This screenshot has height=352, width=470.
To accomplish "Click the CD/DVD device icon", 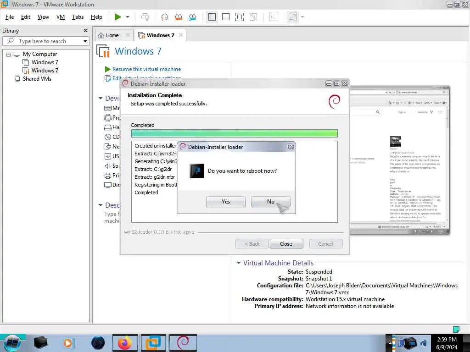I will click(x=108, y=137).
